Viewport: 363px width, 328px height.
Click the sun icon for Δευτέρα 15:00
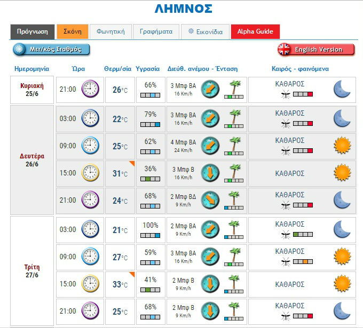click(x=342, y=173)
